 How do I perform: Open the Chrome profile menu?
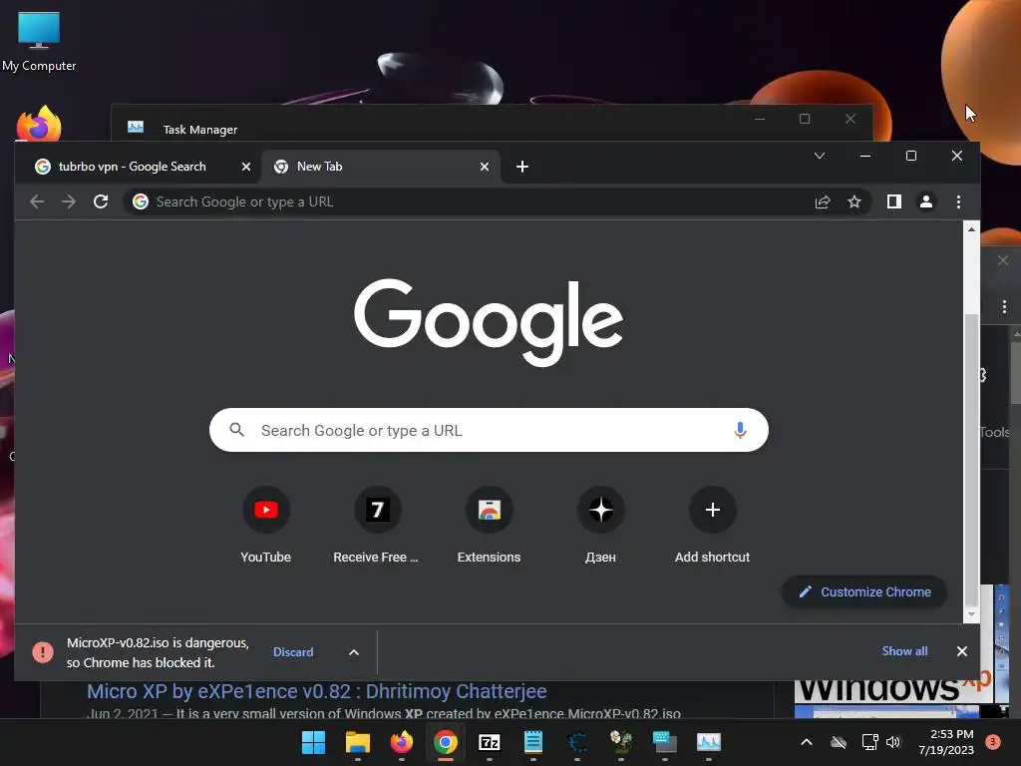(x=926, y=201)
